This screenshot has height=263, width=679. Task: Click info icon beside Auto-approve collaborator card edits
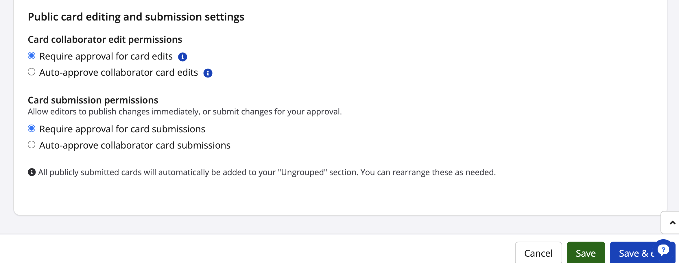pyautogui.click(x=208, y=73)
